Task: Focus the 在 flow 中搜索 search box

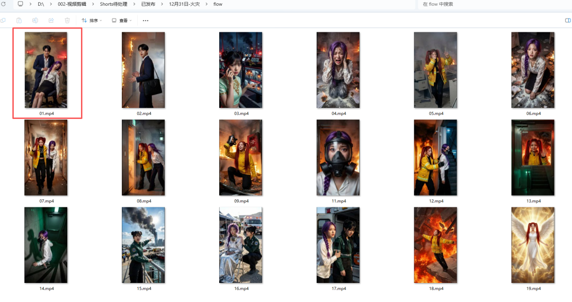Action: (494, 4)
